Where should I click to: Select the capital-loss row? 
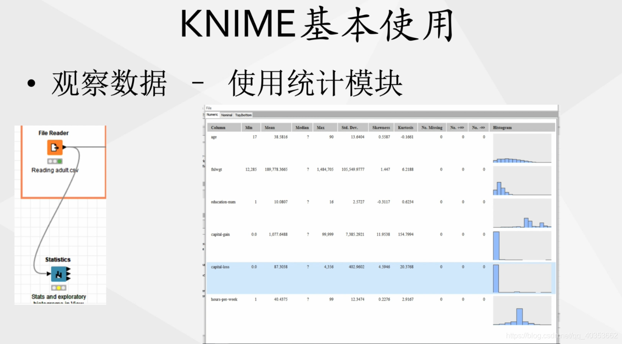[x=381, y=278]
